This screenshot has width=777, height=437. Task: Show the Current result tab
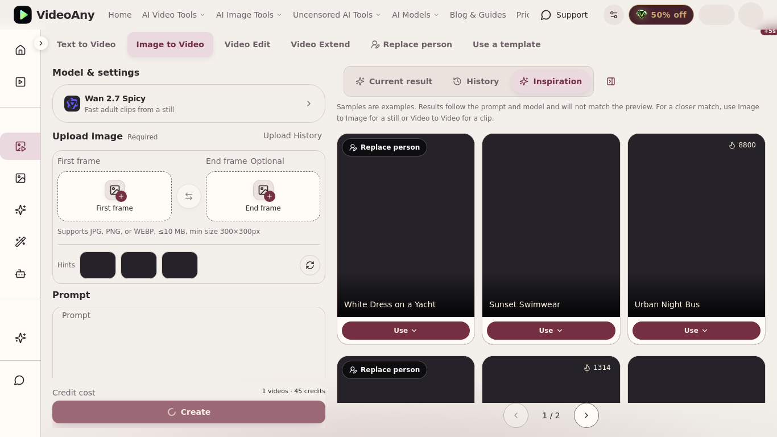394,81
